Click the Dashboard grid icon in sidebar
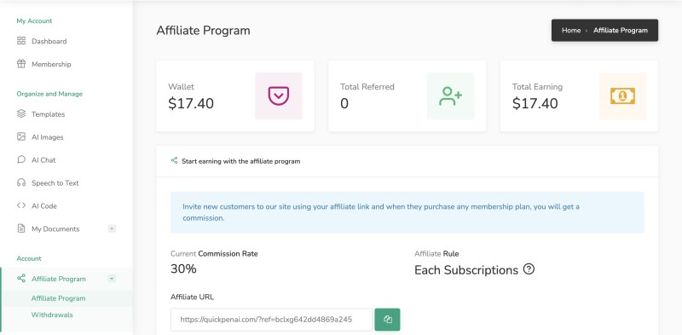The image size is (682, 335). [x=20, y=41]
